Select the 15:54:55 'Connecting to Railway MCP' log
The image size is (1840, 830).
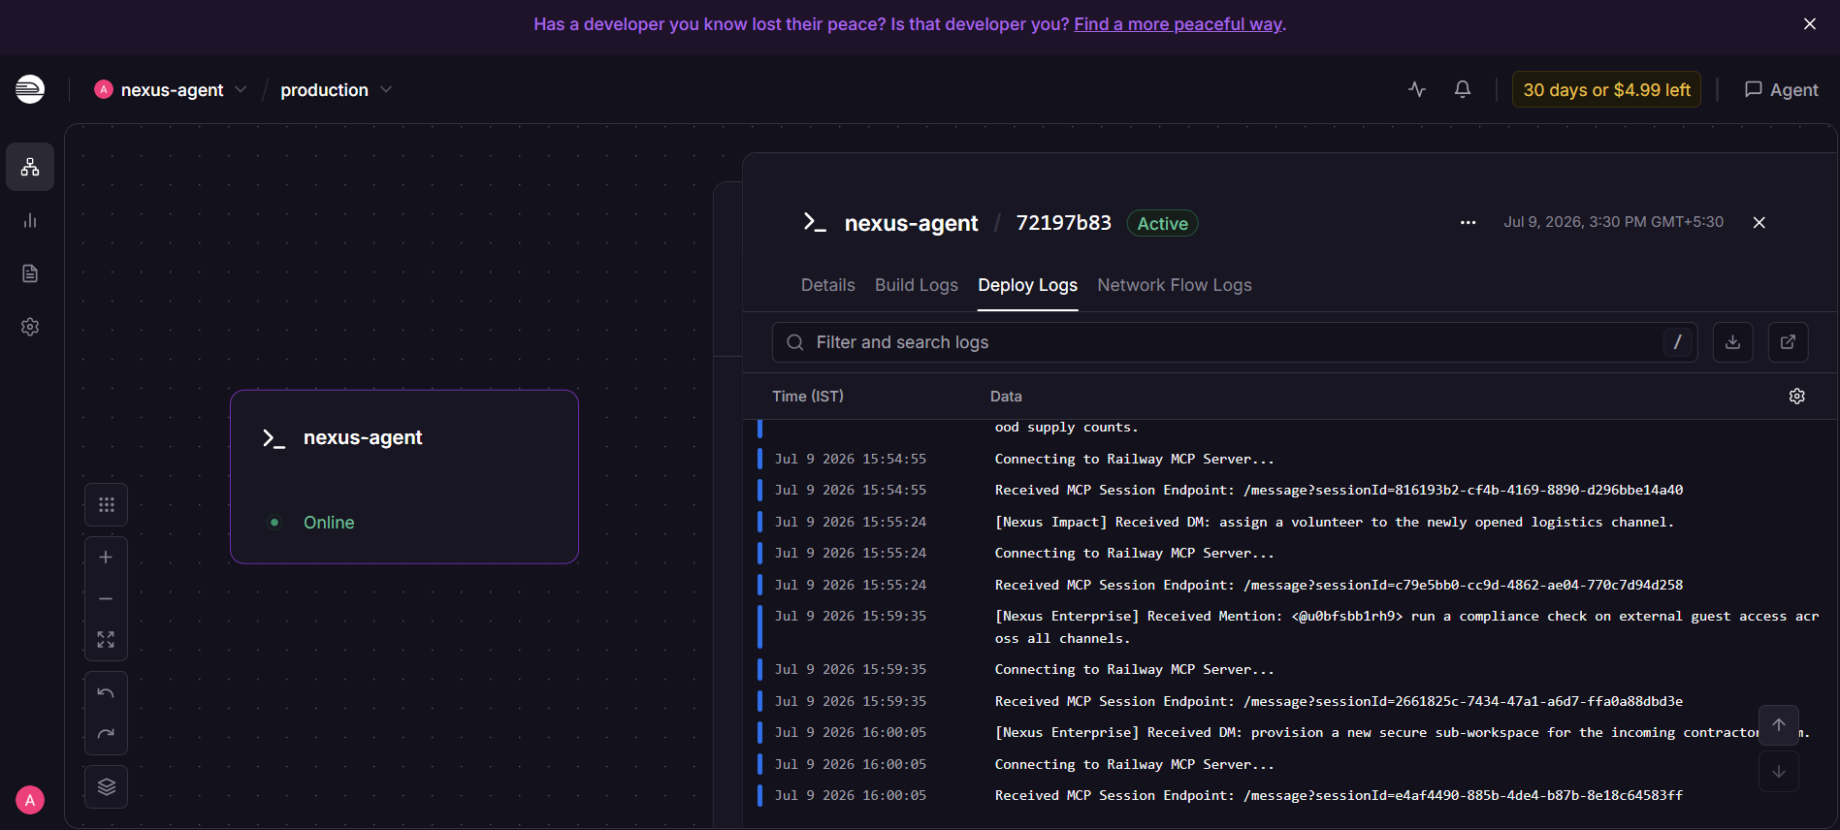pyautogui.click(x=1290, y=459)
